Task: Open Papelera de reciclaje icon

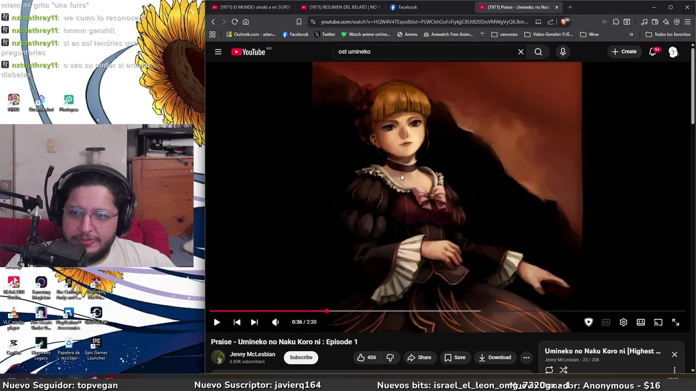Action: 69,349
